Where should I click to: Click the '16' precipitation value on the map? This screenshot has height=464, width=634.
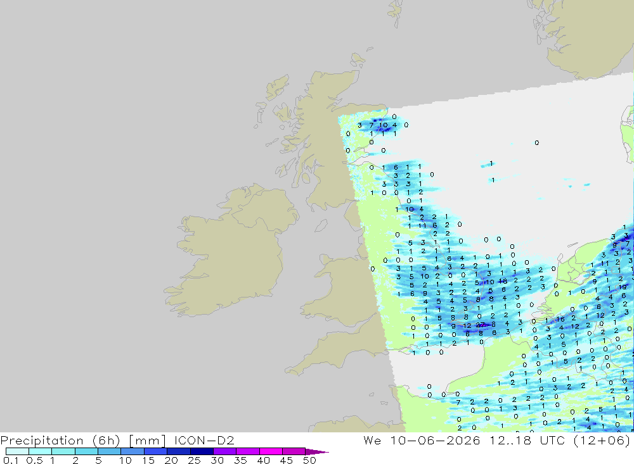560,319
